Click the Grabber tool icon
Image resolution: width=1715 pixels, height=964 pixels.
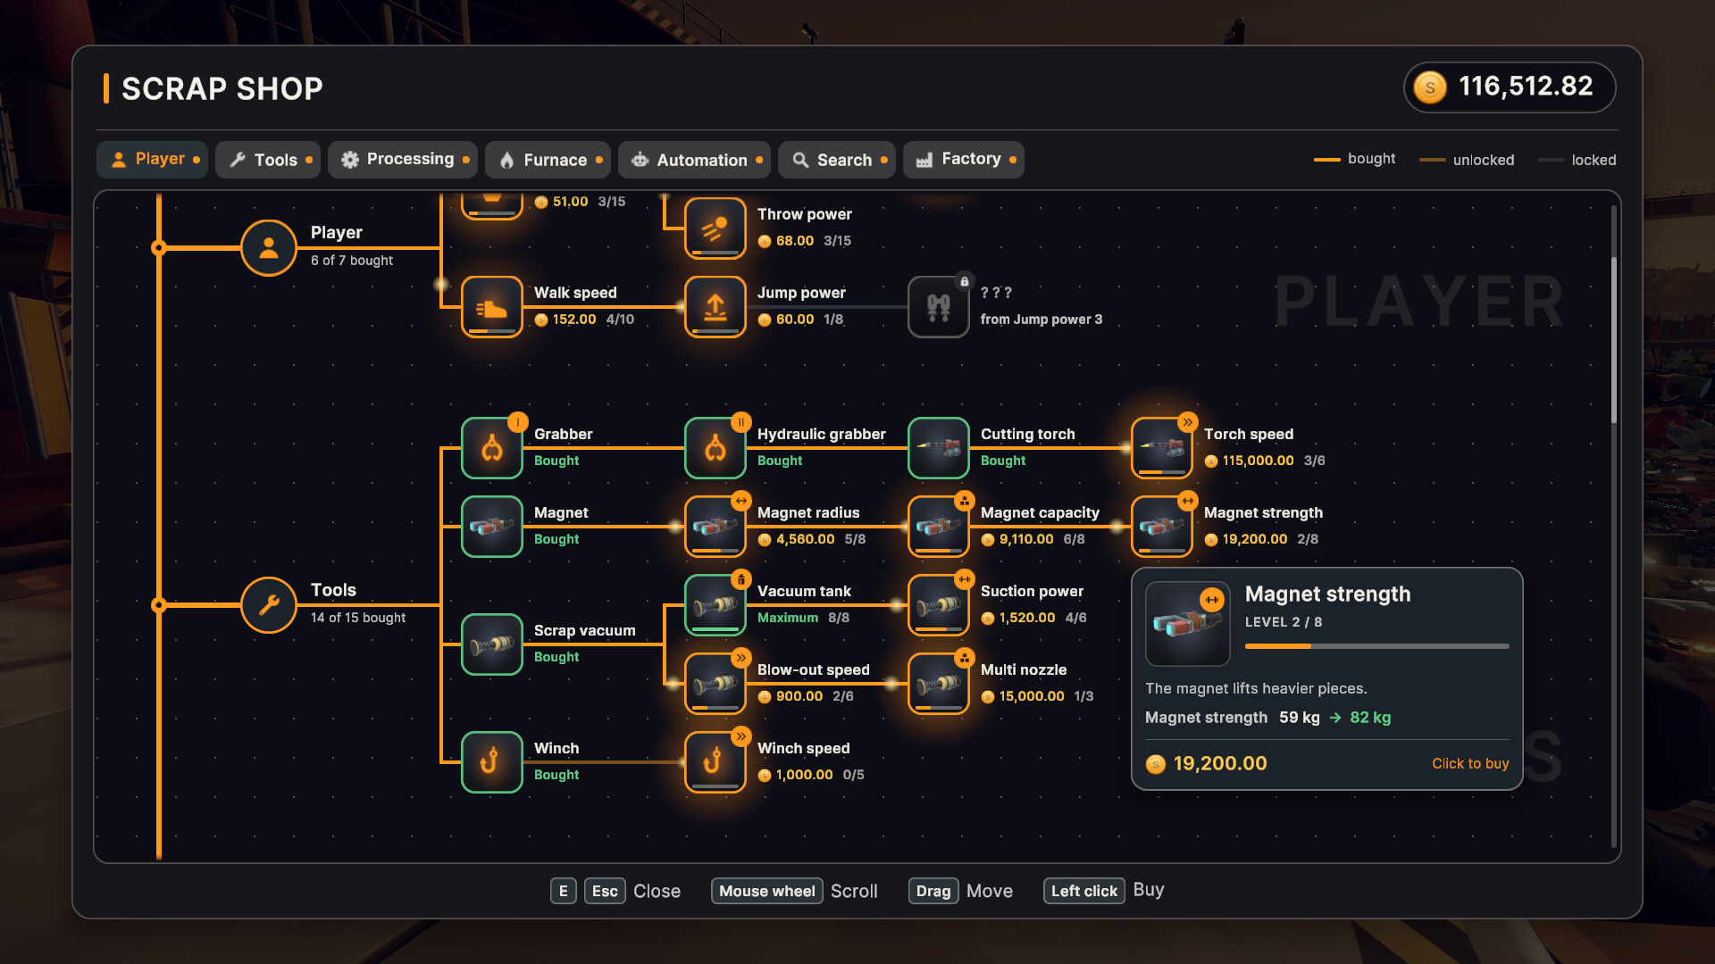tap(491, 448)
